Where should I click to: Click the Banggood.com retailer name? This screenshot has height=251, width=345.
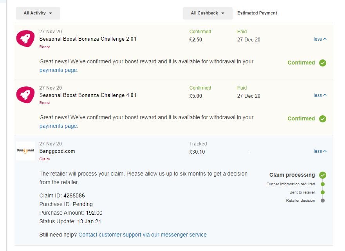click(x=57, y=151)
